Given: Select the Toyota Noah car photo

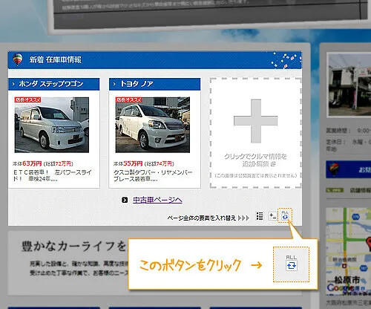Looking at the screenshot, I should (153, 125).
